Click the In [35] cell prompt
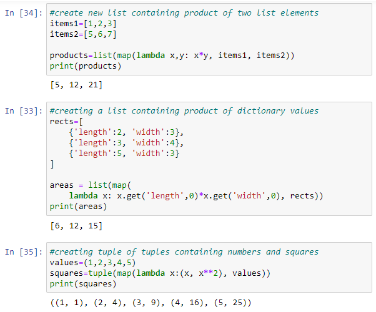This screenshot has width=376, height=312. (x=24, y=251)
